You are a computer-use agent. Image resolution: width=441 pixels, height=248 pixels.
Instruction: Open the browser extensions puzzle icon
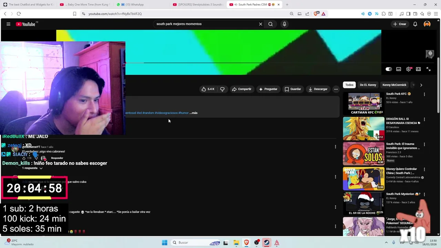click(x=383, y=14)
